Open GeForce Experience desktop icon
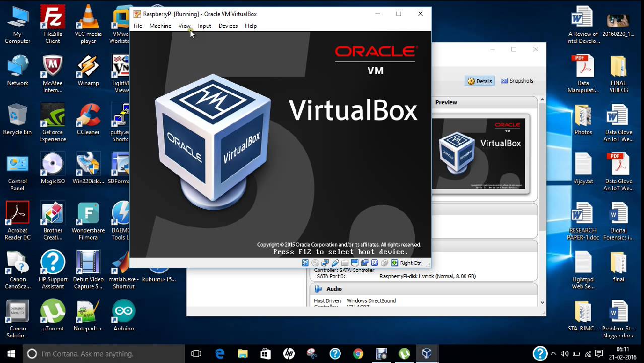 click(52, 124)
